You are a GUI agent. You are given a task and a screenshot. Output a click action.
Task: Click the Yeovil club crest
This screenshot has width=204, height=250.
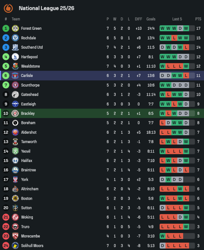pyautogui.click(x=15, y=151)
